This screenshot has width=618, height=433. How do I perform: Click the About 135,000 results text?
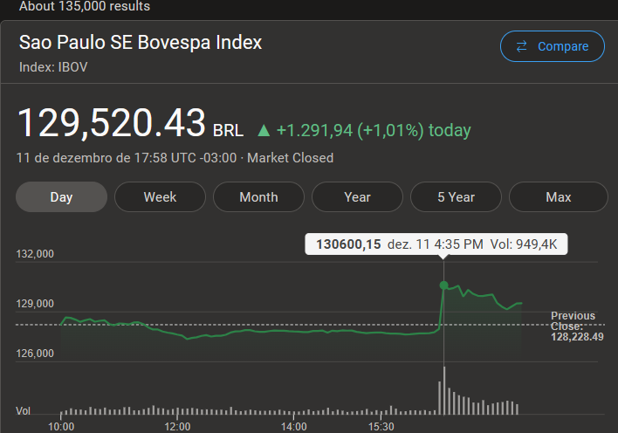click(x=85, y=6)
